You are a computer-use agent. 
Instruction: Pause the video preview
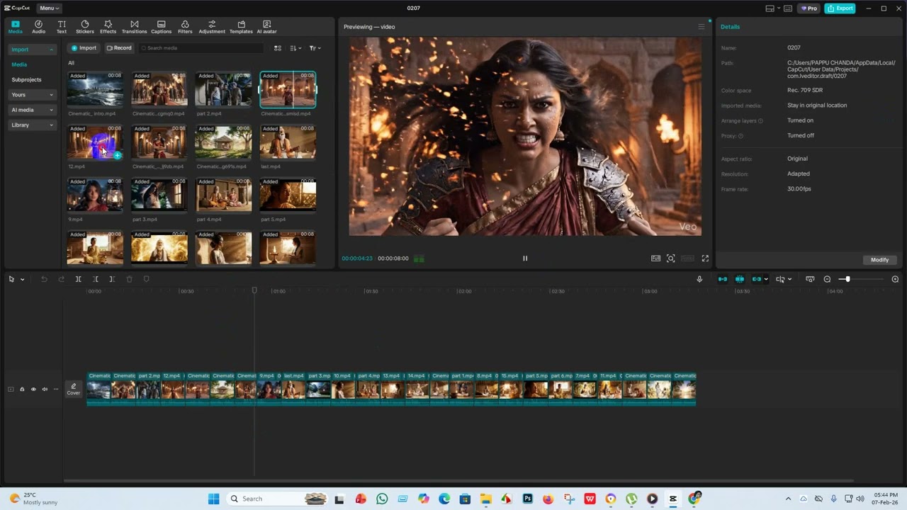click(x=525, y=259)
